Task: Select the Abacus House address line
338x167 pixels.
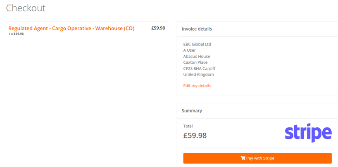Action: [197, 57]
